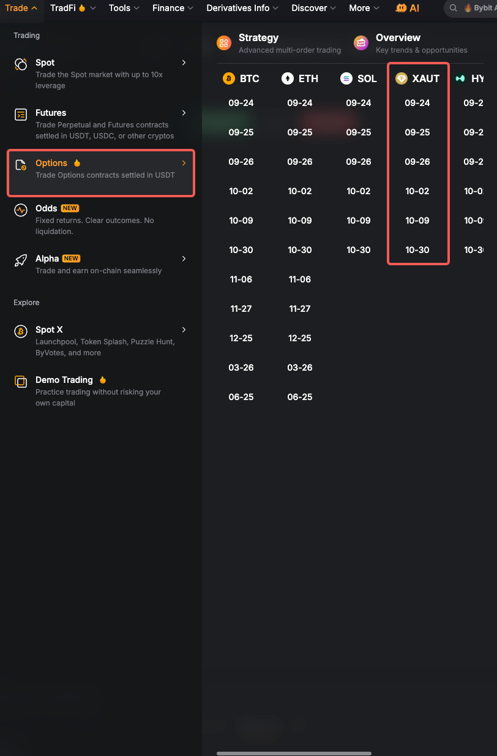The image size is (497, 756).
Task: Open Demo Trading entry
Action: click(x=101, y=391)
